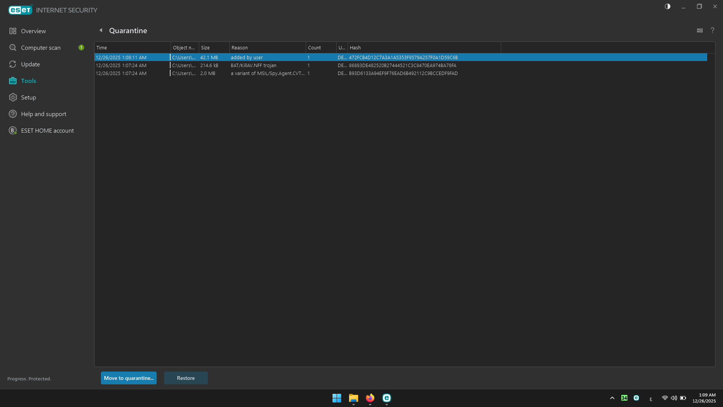Click the Setup gear icon
723x407 pixels.
pyautogui.click(x=13, y=97)
